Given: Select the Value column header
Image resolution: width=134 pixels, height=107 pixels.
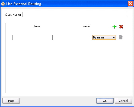Looking at the screenshot, I should tap(86, 26).
